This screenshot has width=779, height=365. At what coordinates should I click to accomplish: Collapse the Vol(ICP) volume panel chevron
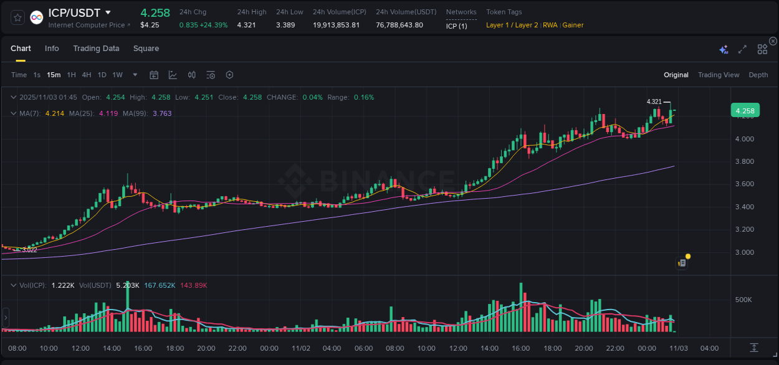13,285
